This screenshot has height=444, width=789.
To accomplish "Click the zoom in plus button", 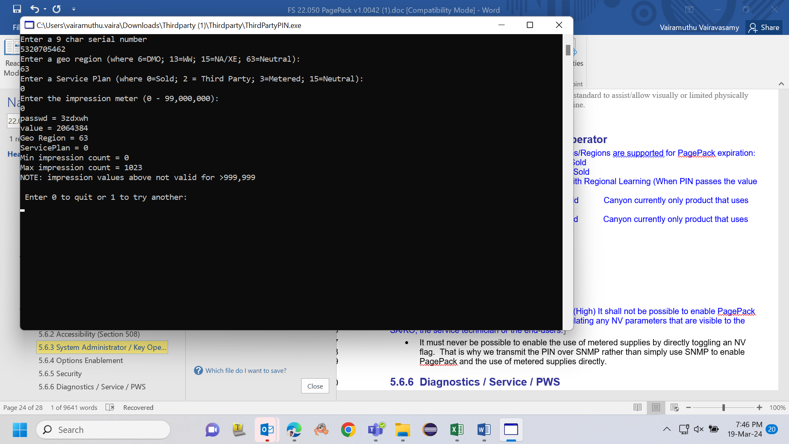I will tap(759, 407).
